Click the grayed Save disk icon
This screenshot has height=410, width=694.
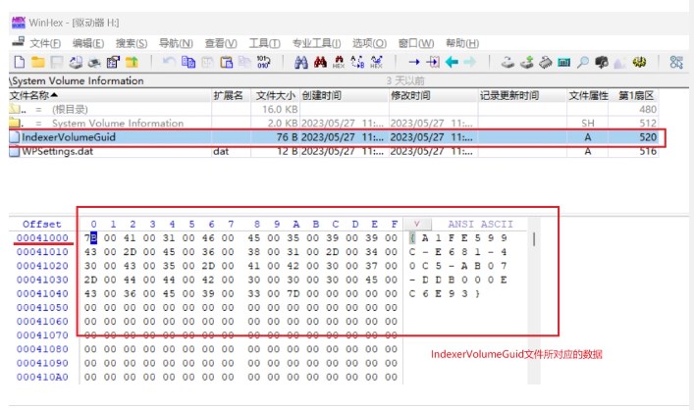point(57,62)
